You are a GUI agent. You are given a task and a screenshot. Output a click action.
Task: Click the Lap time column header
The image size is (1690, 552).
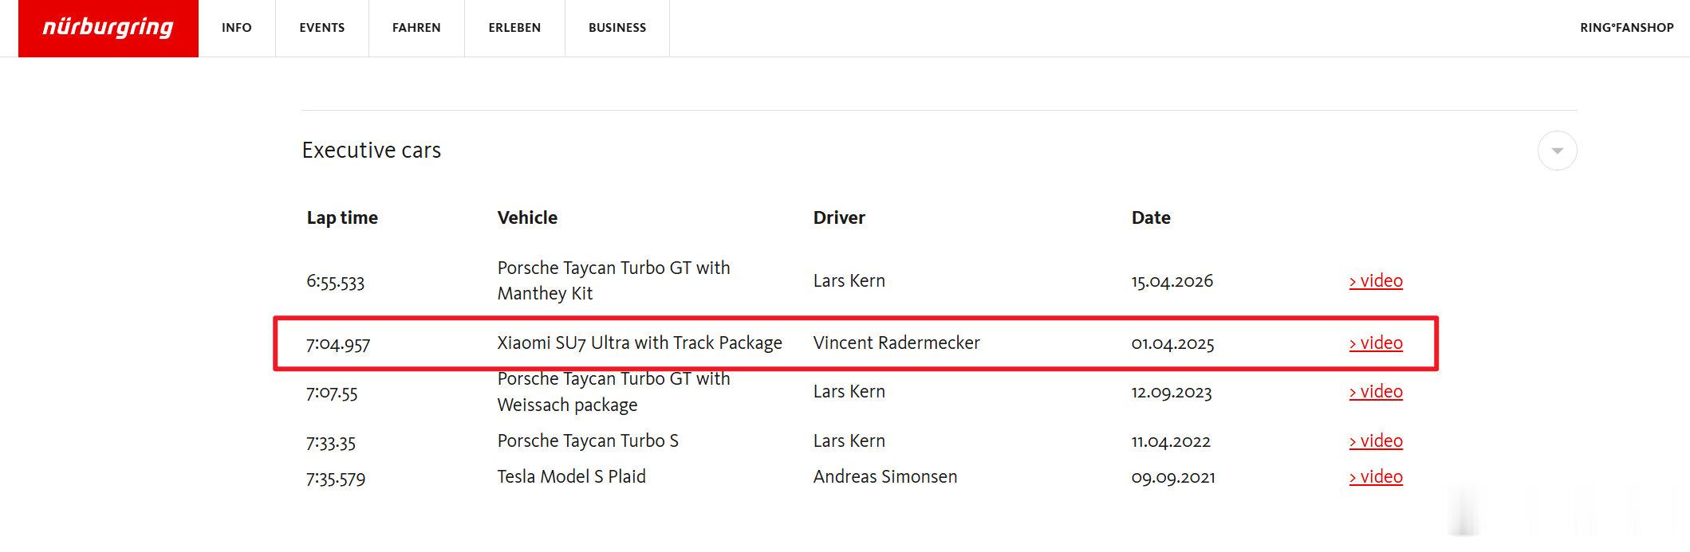coord(342,217)
